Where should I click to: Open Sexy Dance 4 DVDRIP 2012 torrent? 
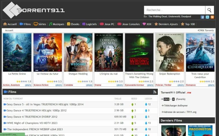pyautogui.click(x=32, y=117)
